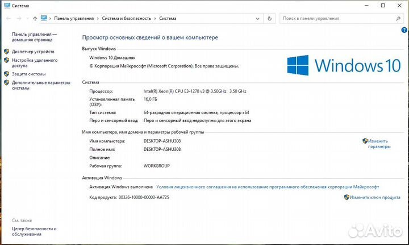Open the address bar history dropdown
409x245 pixels.
pyautogui.click(x=258, y=19)
